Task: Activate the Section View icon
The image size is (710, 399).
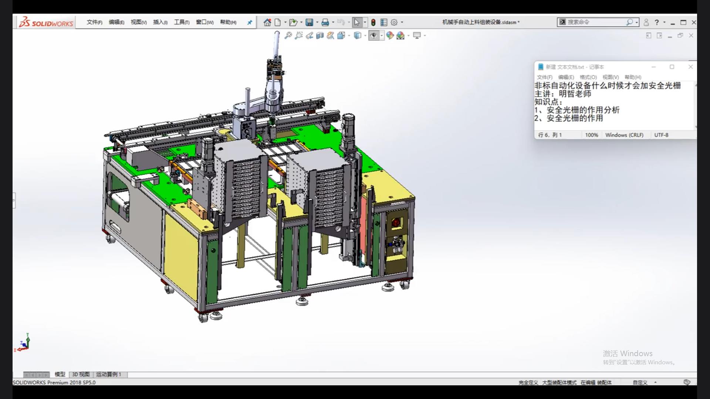Action: click(320, 35)
